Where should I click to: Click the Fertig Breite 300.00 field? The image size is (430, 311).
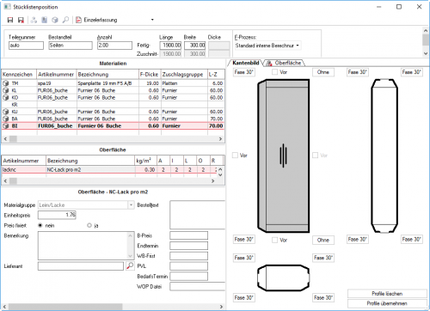(x=195, y=46)
